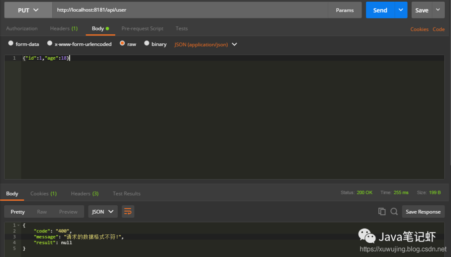This screenshot has height=257, width=451.
Task: Copy response body with the copy icon
Action: click(x=382, y=212)
